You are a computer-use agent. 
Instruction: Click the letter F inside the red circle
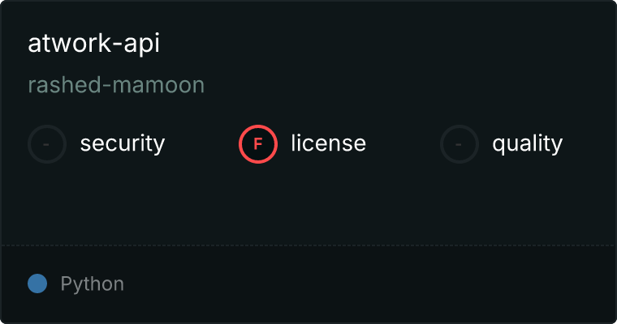point(258,144)
